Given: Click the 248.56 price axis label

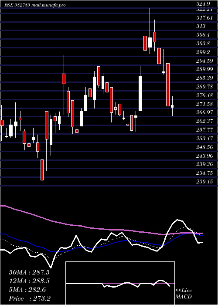Looking at the screenshot, I should click(x=204, y=147).
